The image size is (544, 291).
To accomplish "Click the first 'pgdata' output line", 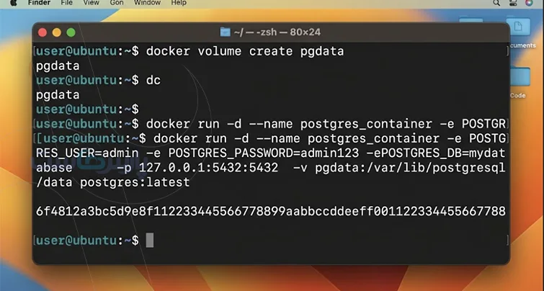I will click(58, 66).
